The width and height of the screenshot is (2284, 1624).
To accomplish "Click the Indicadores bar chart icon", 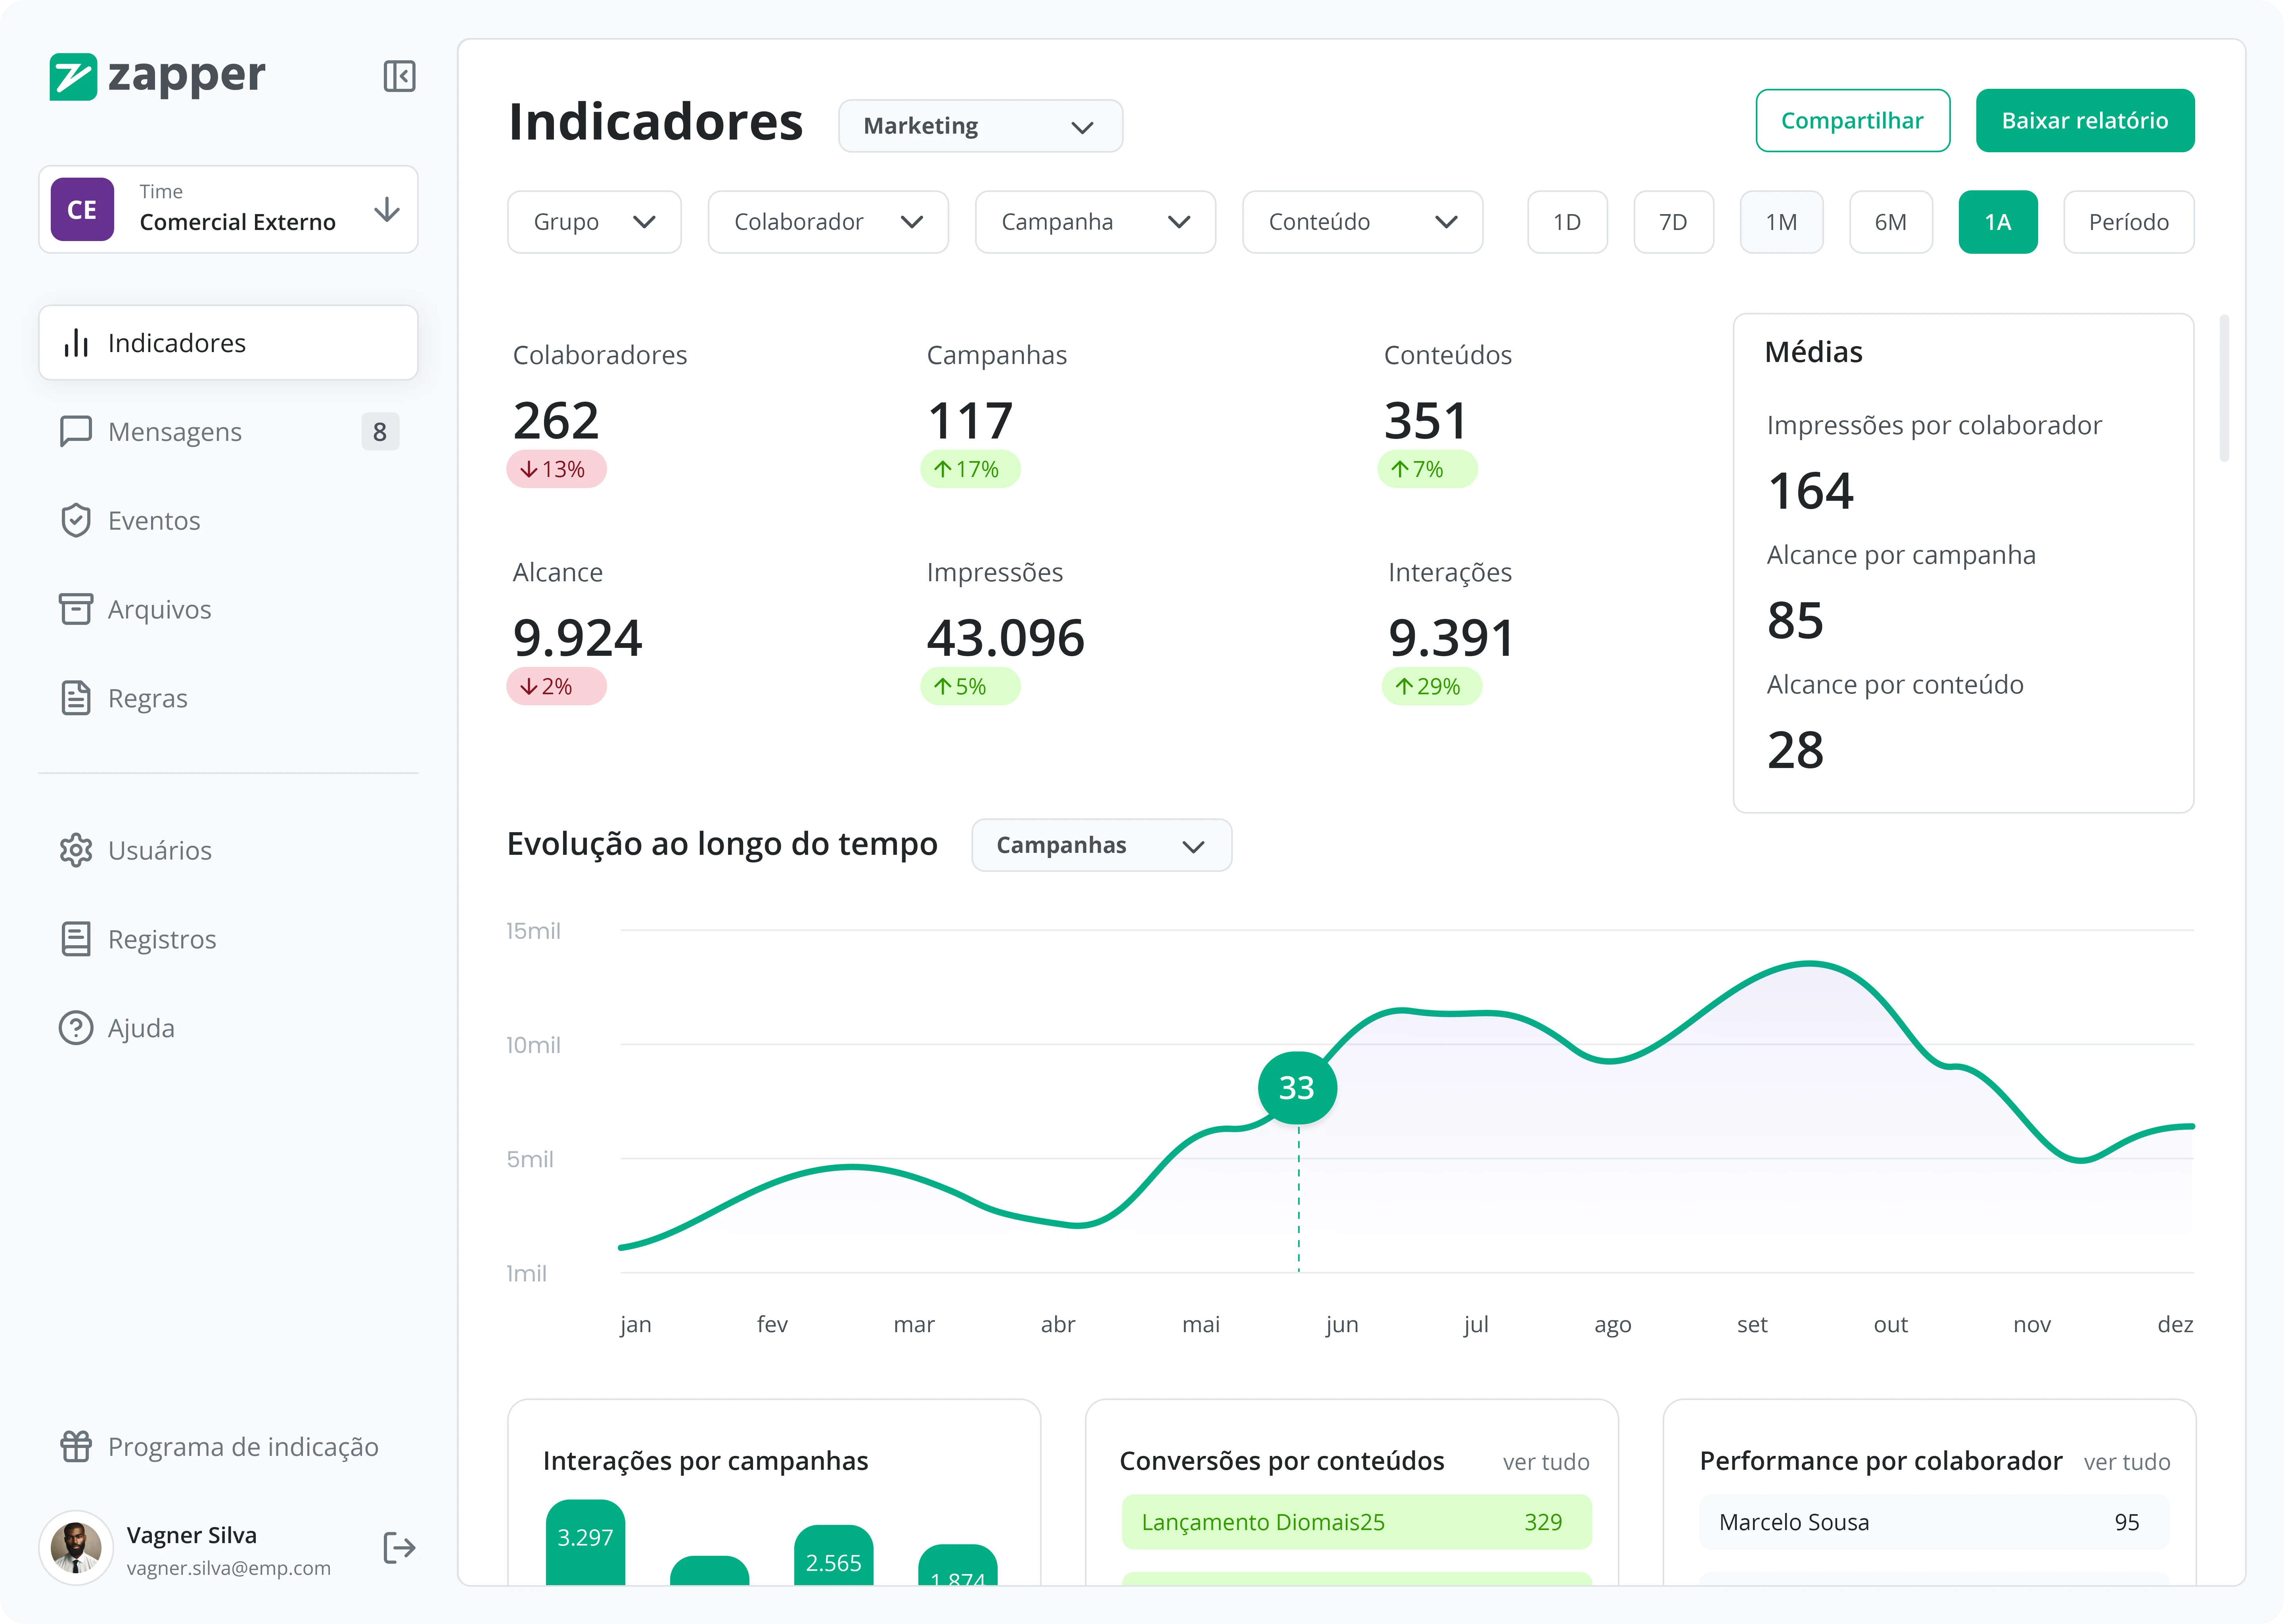I will (77, 343).
